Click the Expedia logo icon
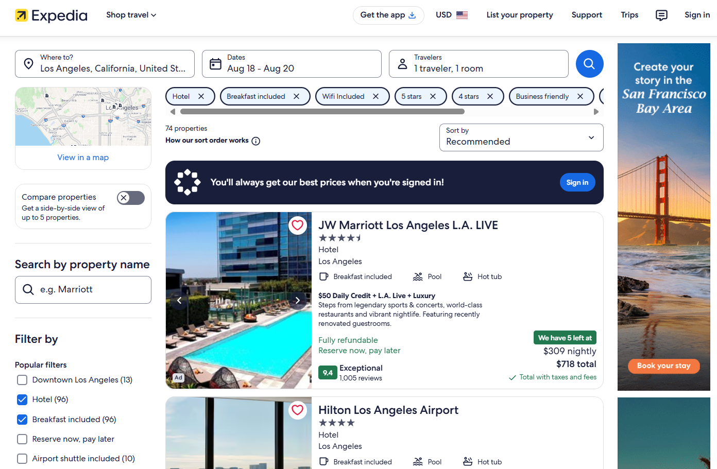 22,15
